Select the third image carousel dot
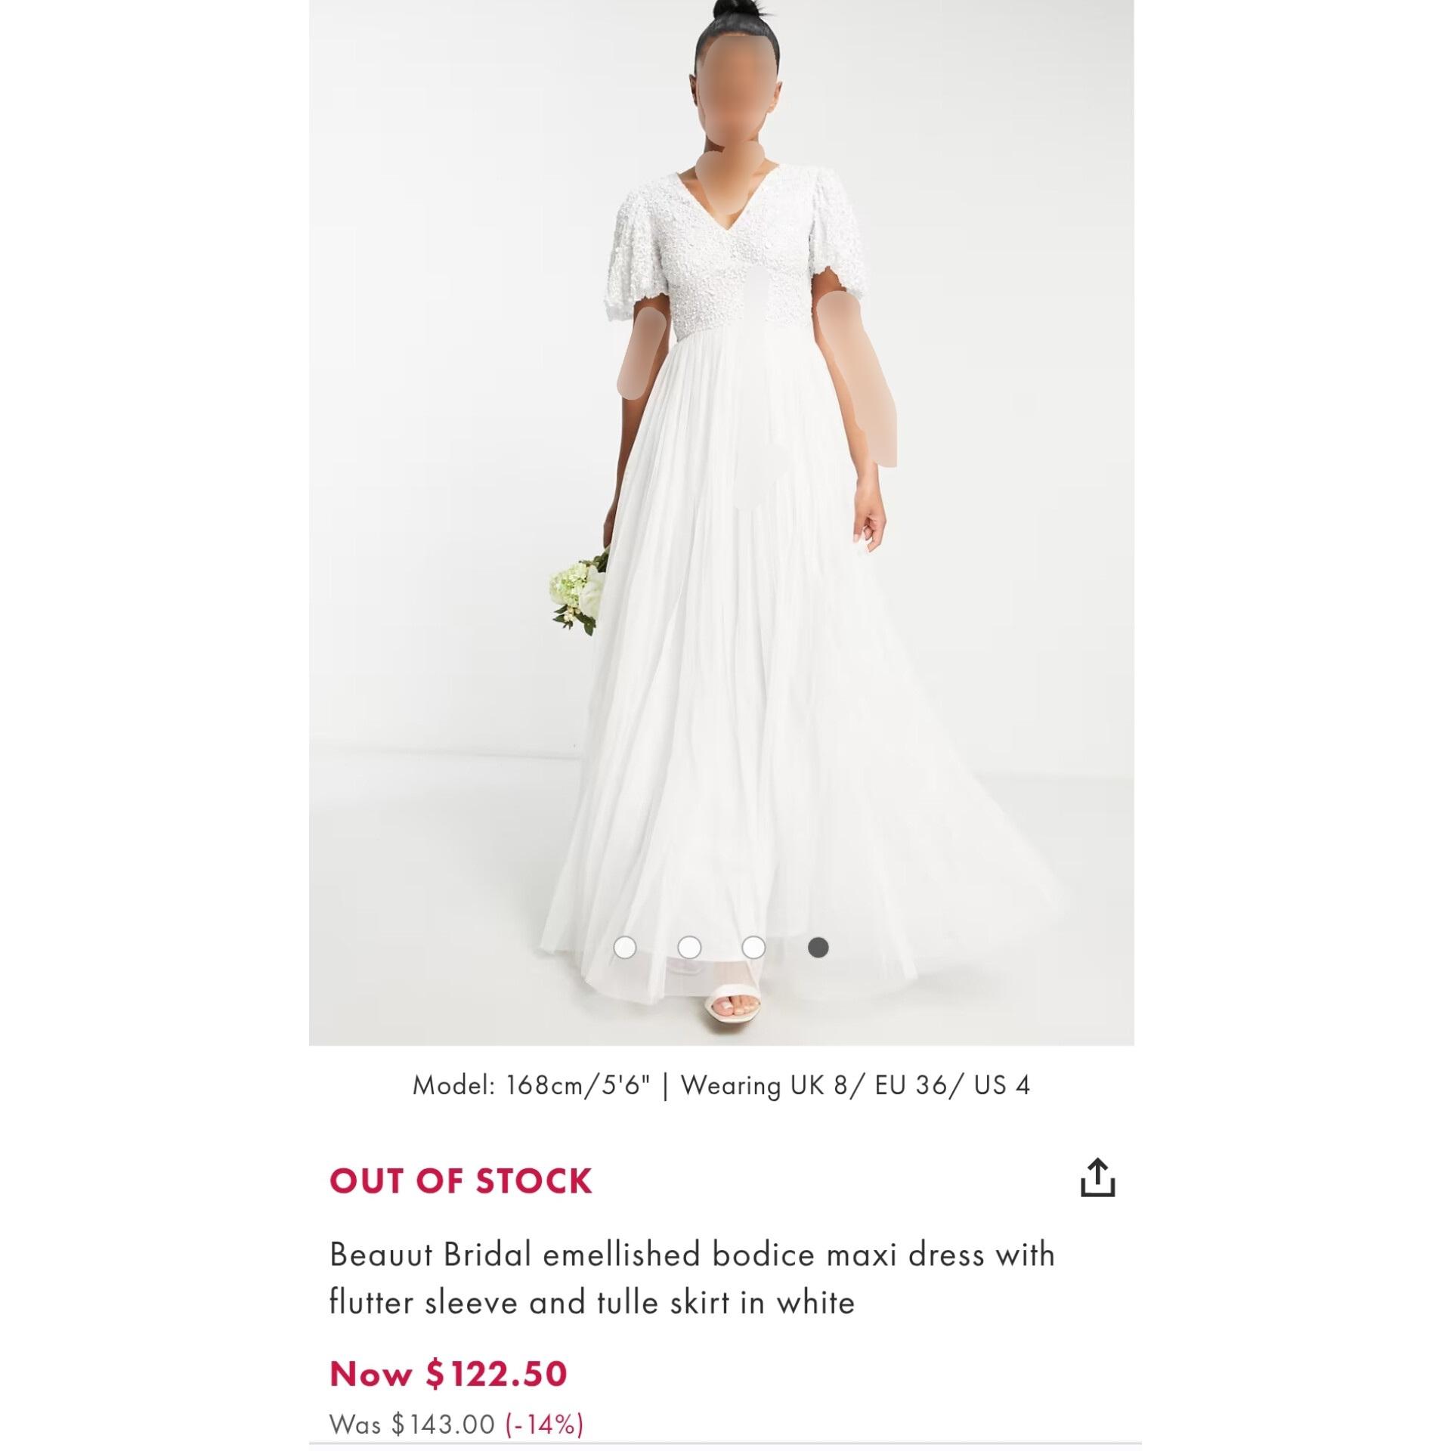 753,947
